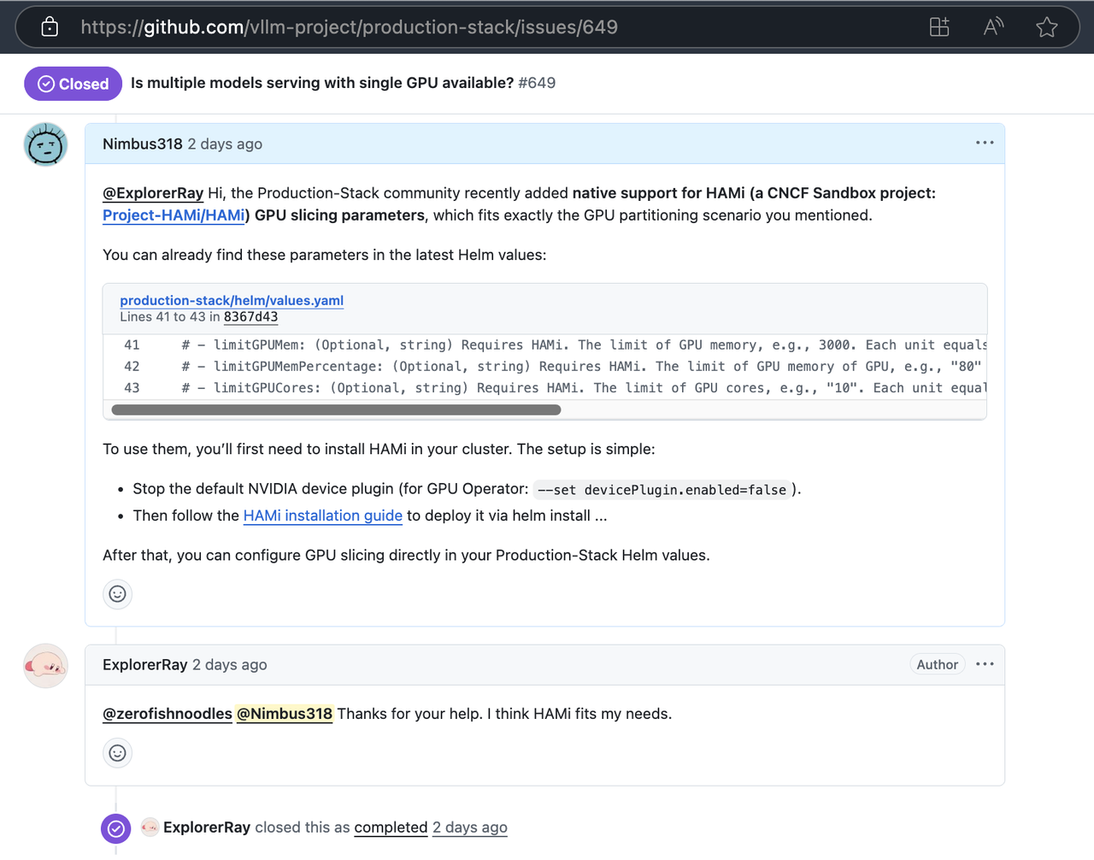Open the Nimbus318 username link
1094x860 pixels.
(x=143, y=144)
